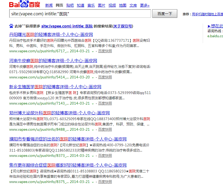Expand dropdown arrow beside 河南牛皮癣 result date

click(x=93, y=77)
